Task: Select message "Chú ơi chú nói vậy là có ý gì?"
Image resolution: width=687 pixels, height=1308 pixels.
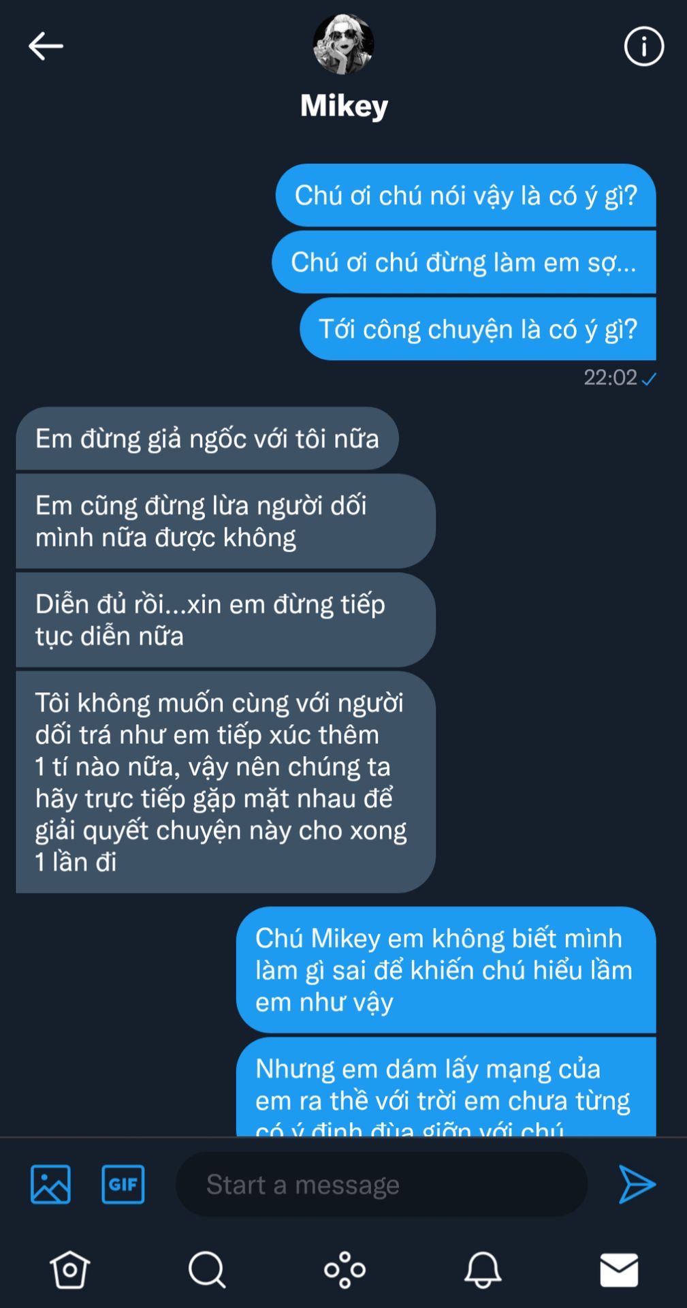Action: point(466,196)
